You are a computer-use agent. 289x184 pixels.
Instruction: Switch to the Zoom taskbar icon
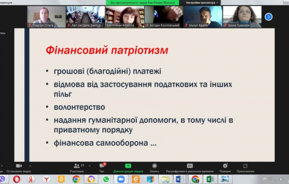click(x=121, y=179)
